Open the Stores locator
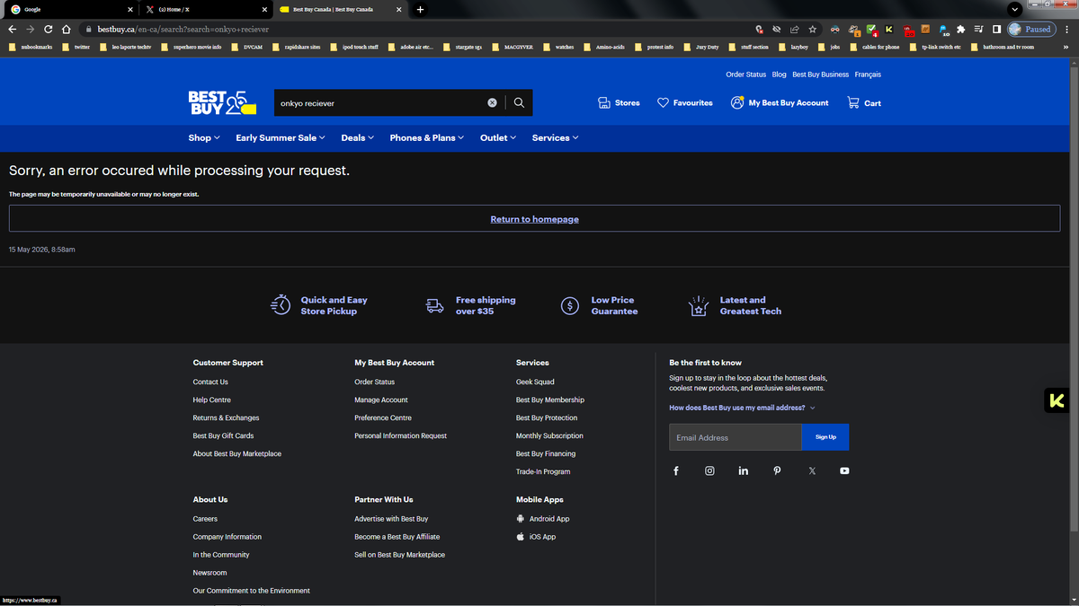 click(x=619, y=102)
